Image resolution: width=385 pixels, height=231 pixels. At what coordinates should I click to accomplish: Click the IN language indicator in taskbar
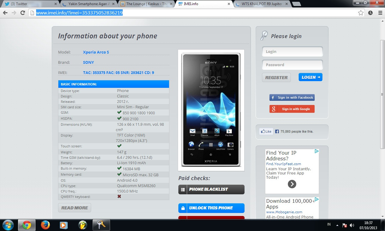tap(329, 225)
